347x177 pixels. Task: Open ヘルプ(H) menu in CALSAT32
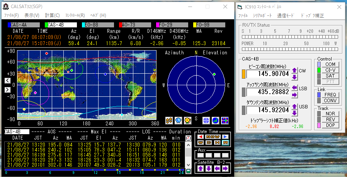point(98,15)
